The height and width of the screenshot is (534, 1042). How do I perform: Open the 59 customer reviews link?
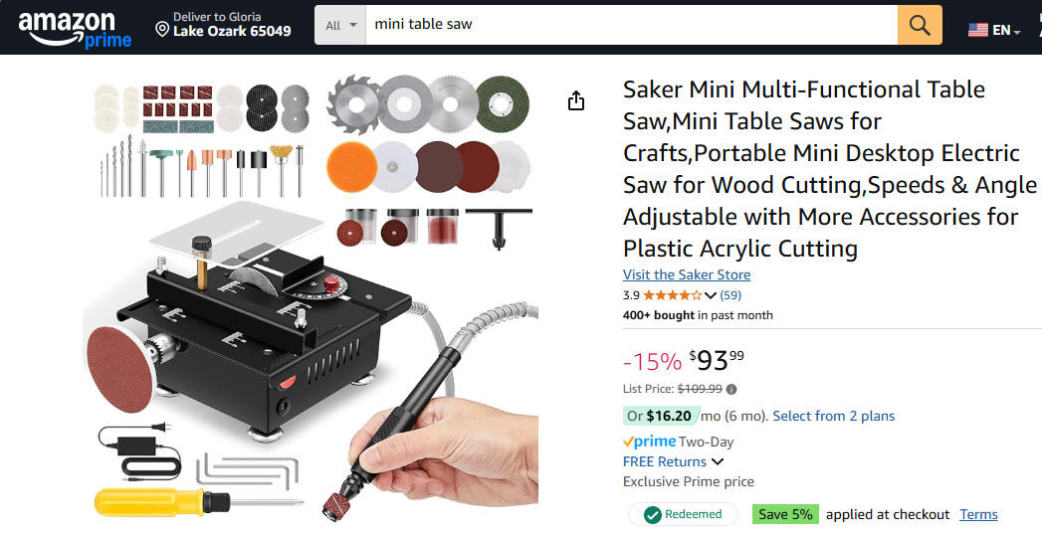click(730, 295)
